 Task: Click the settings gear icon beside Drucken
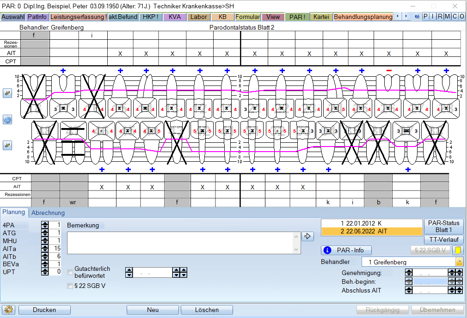point(8,310)
